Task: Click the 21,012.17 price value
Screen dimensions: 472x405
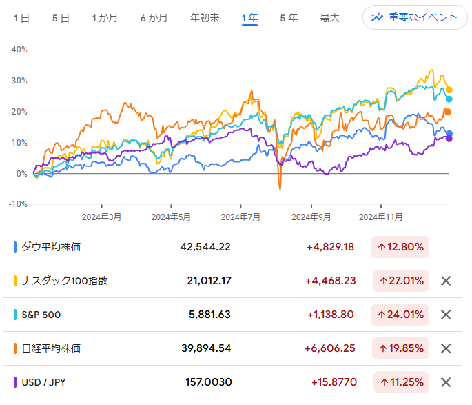Action: tap(209, 281)
